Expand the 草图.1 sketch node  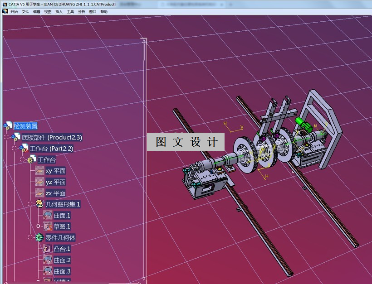point(38,226)
